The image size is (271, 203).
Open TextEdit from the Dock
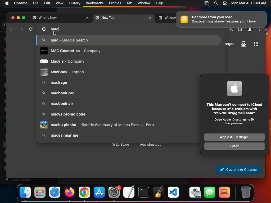(x=129, y=192)
